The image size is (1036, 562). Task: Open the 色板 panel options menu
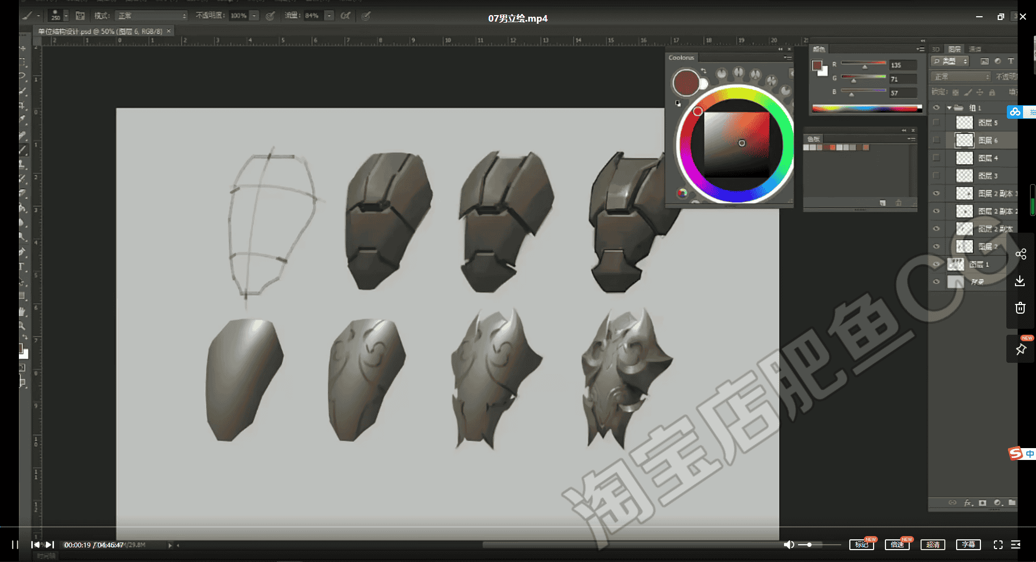[x=911, y=139]
